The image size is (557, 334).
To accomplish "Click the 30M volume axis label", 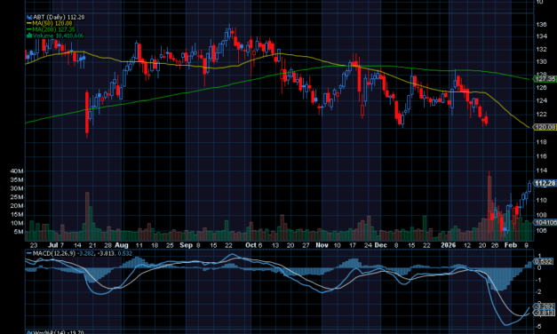I will [x=17, y=188].
